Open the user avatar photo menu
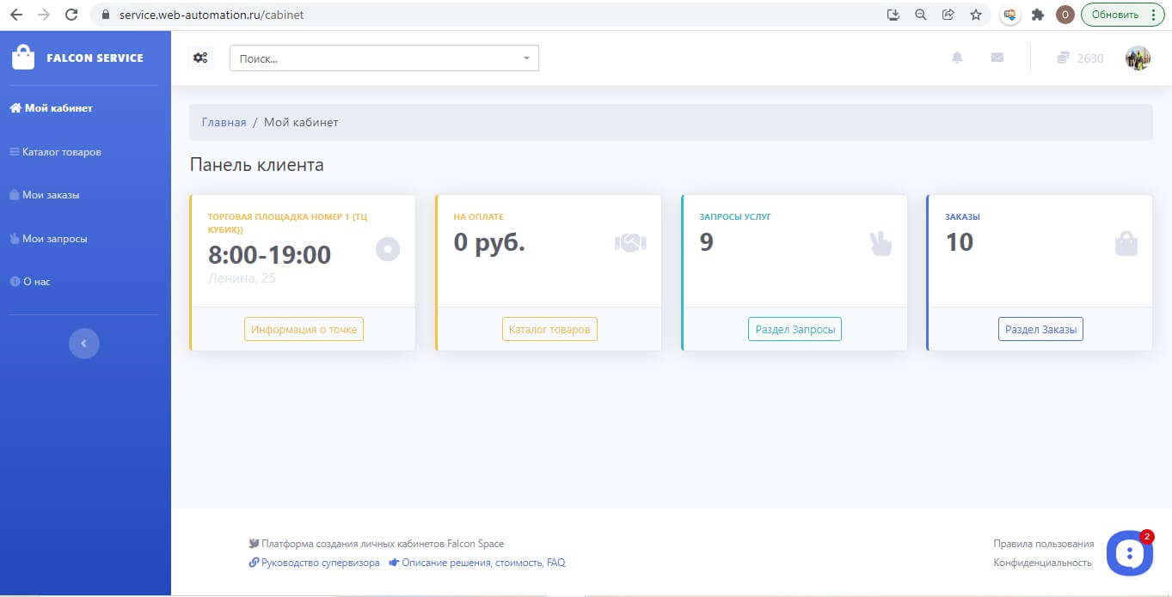This screenshot has height=597, width=1172. (x=1138, y=58)
